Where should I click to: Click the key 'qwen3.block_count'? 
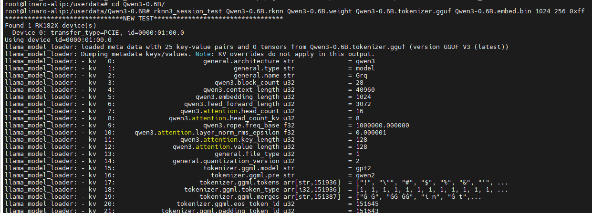click(x=247, y=82)
